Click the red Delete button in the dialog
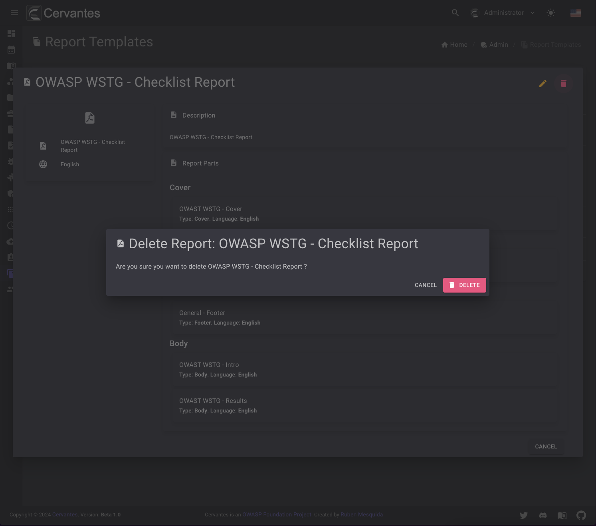596x526 pixels. pyautogui.click(x=464, y=285)
